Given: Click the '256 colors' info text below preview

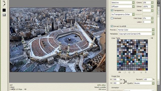Looking at the screenshot, I should coord(102,89).
